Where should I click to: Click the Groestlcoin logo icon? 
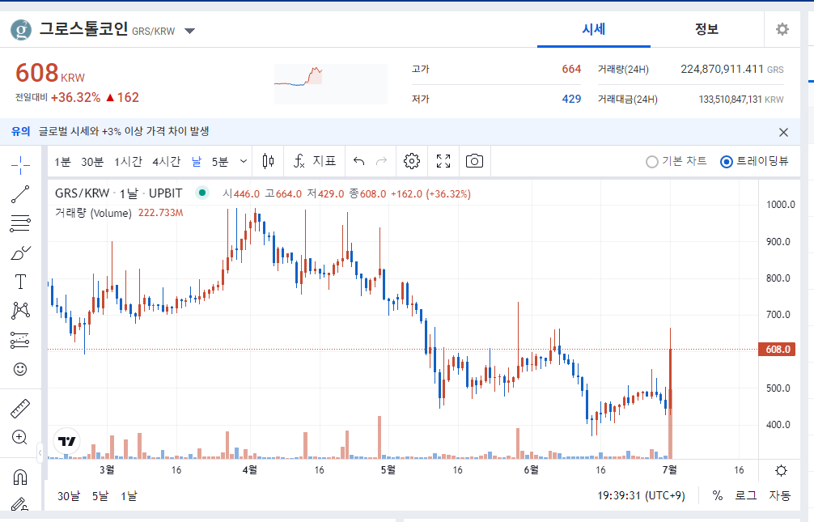click(x=21, y=30)
